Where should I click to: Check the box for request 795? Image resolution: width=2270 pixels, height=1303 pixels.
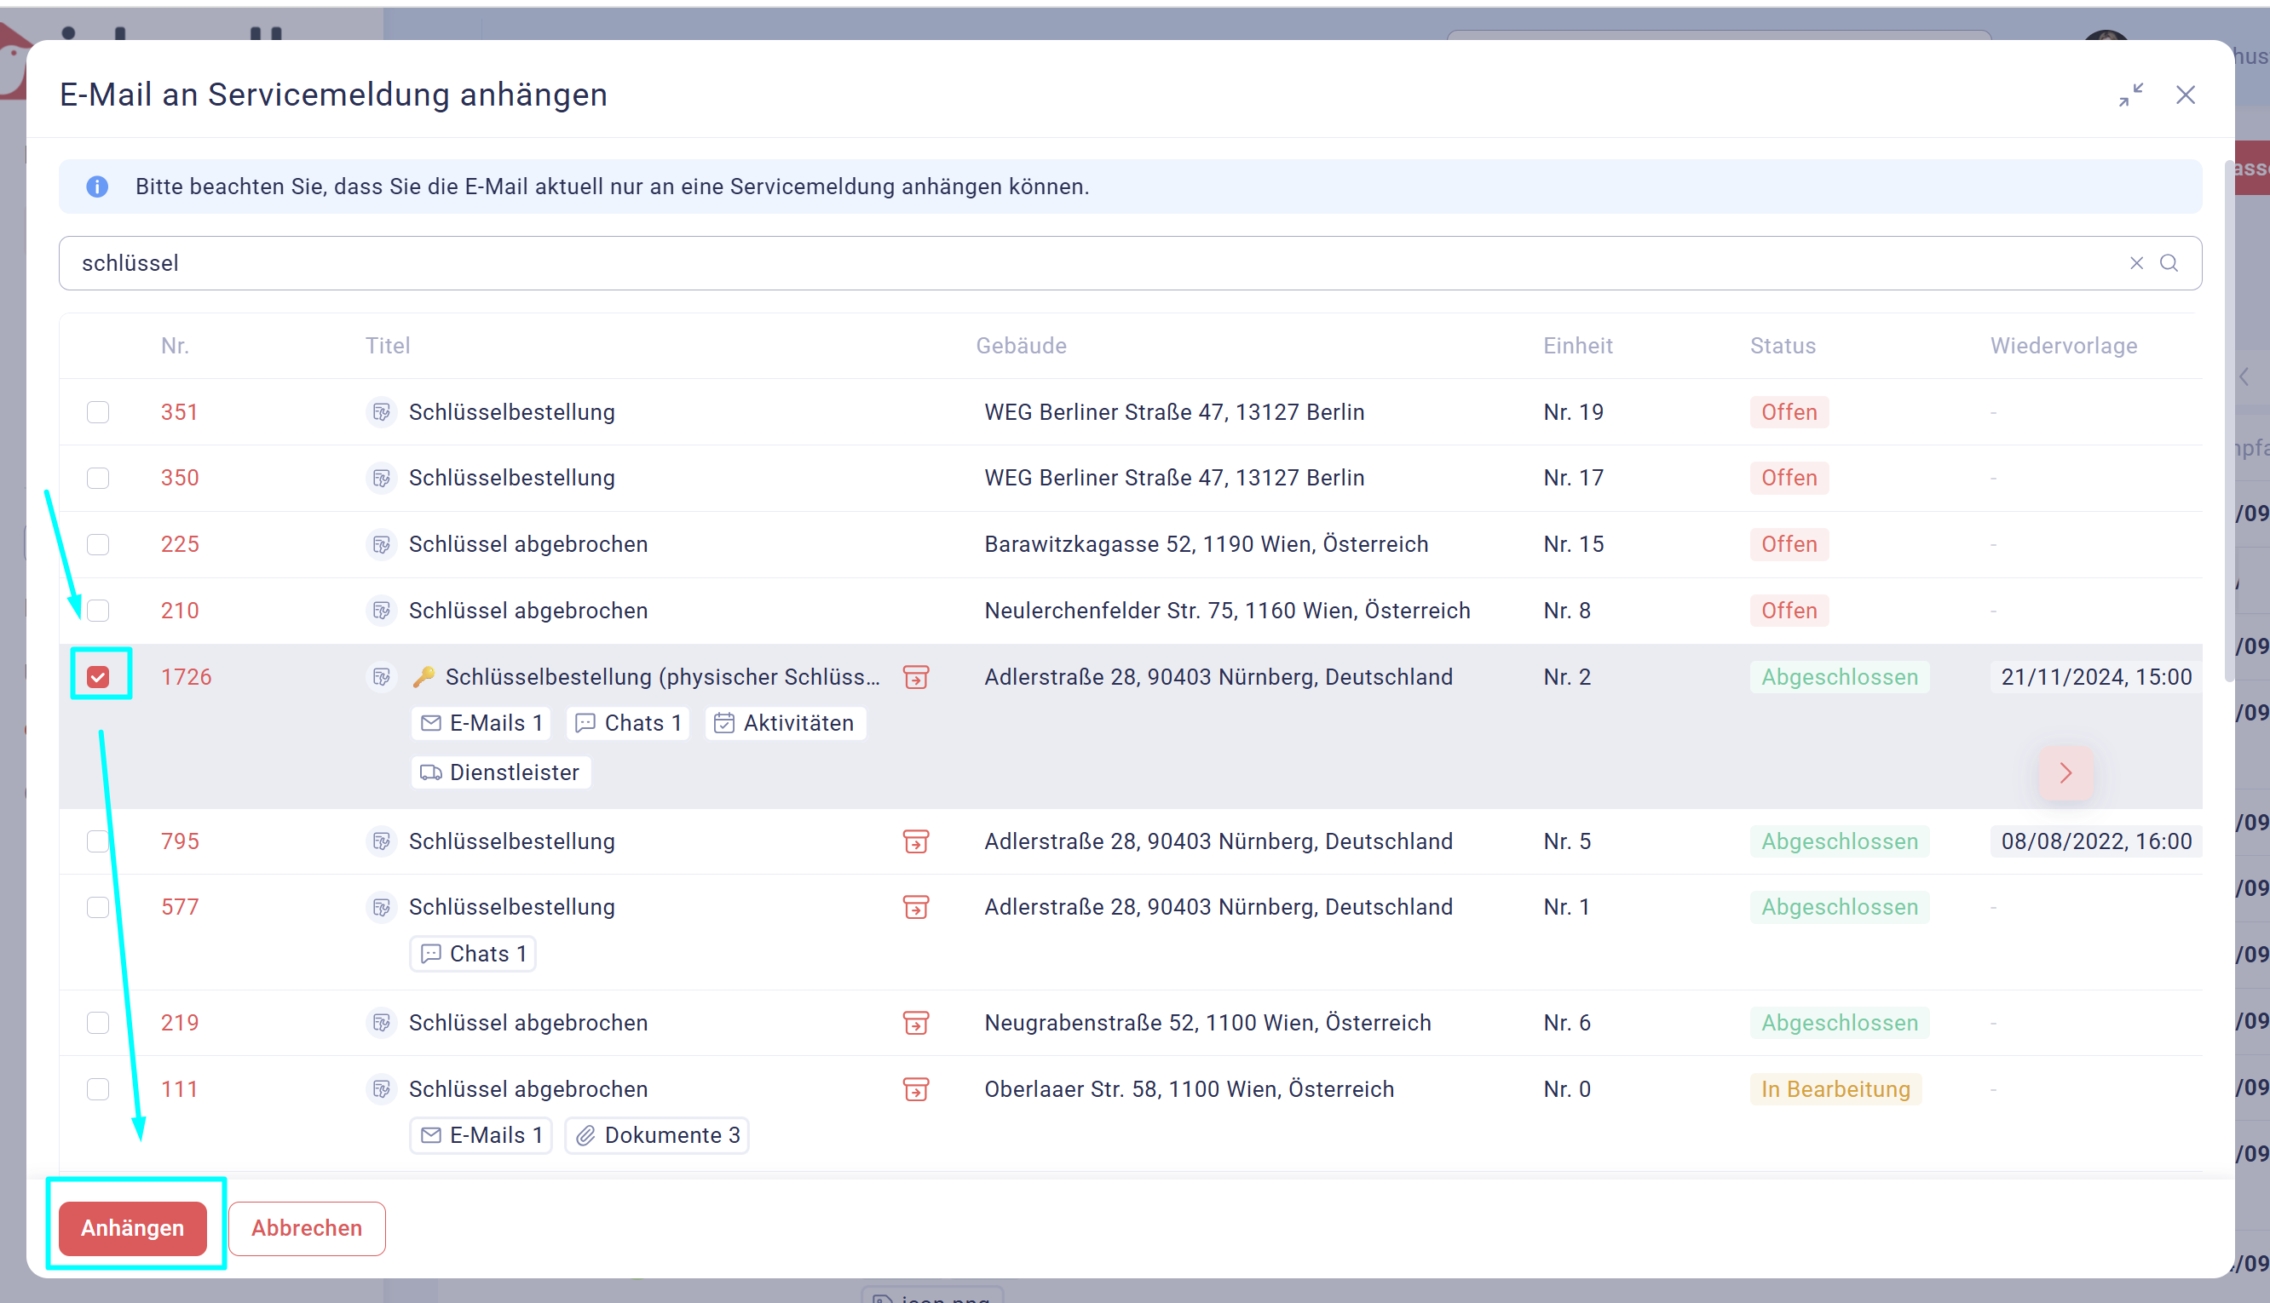pyautogui.click(x=98, y=841)
